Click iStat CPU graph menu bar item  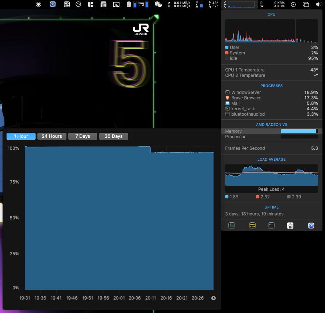(x=239, y=4)
